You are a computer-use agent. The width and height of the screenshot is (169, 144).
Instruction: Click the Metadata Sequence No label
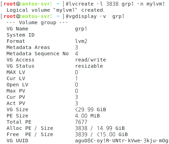(x=38, y=54)
